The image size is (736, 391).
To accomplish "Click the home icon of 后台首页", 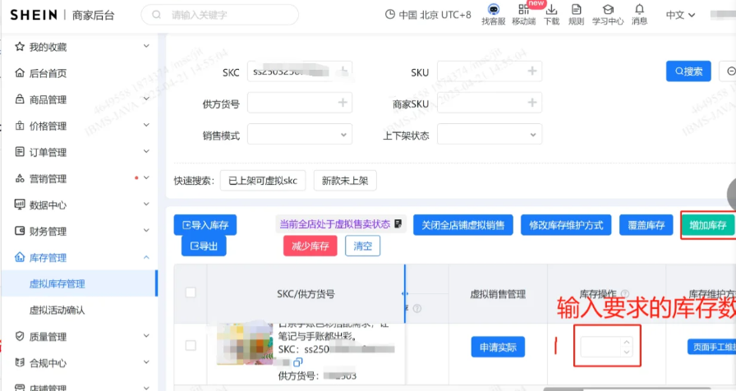I will (x=19, y=73).
